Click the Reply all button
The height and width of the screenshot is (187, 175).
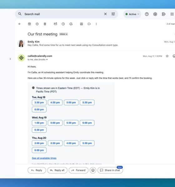pos(57,170)
